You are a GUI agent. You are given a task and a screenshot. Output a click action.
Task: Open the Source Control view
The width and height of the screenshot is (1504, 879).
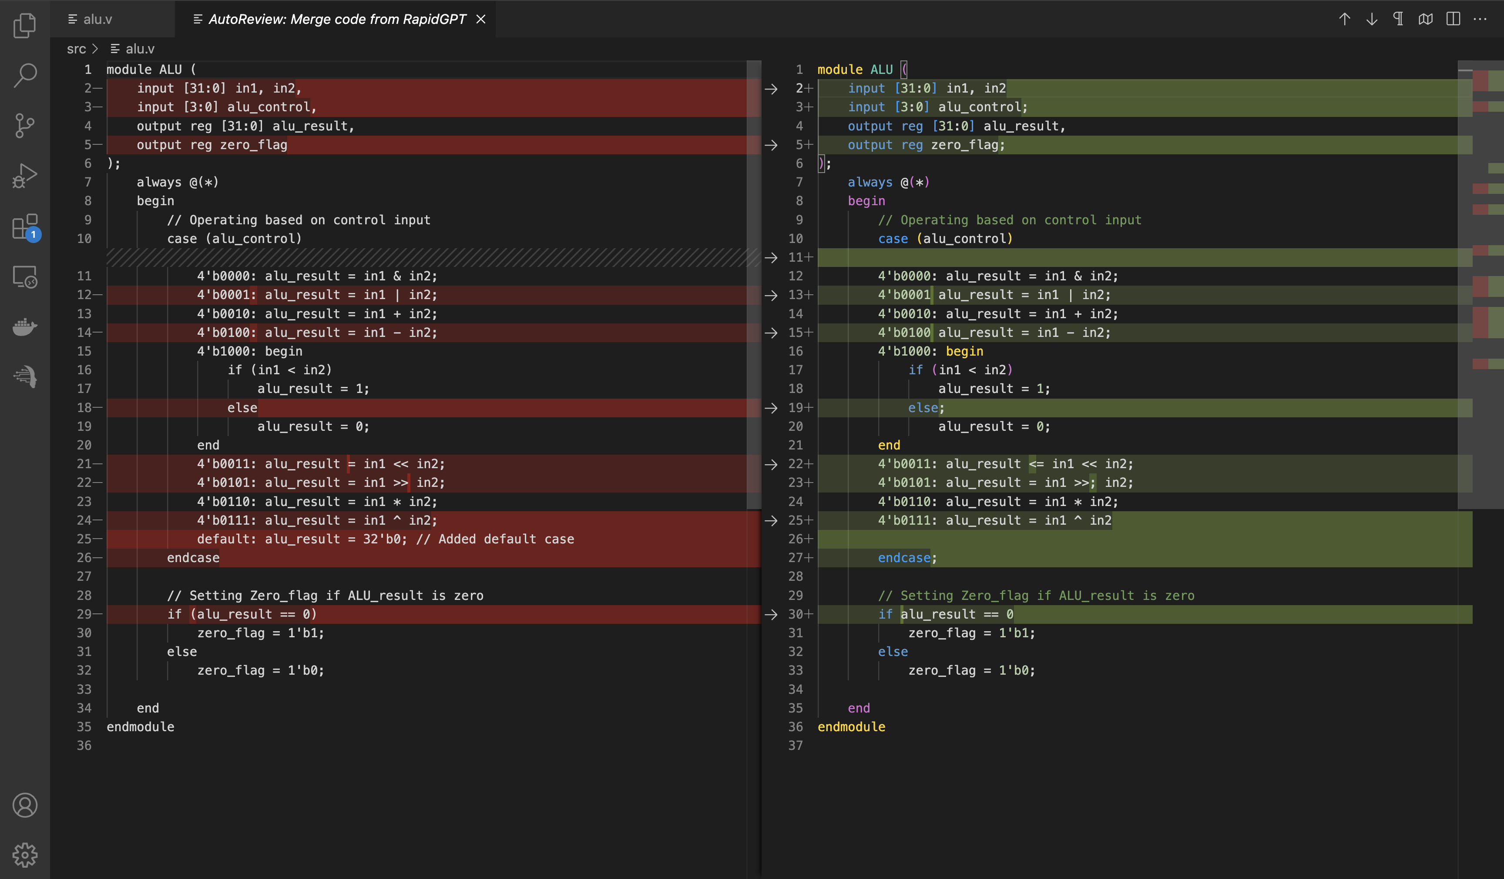24,125
